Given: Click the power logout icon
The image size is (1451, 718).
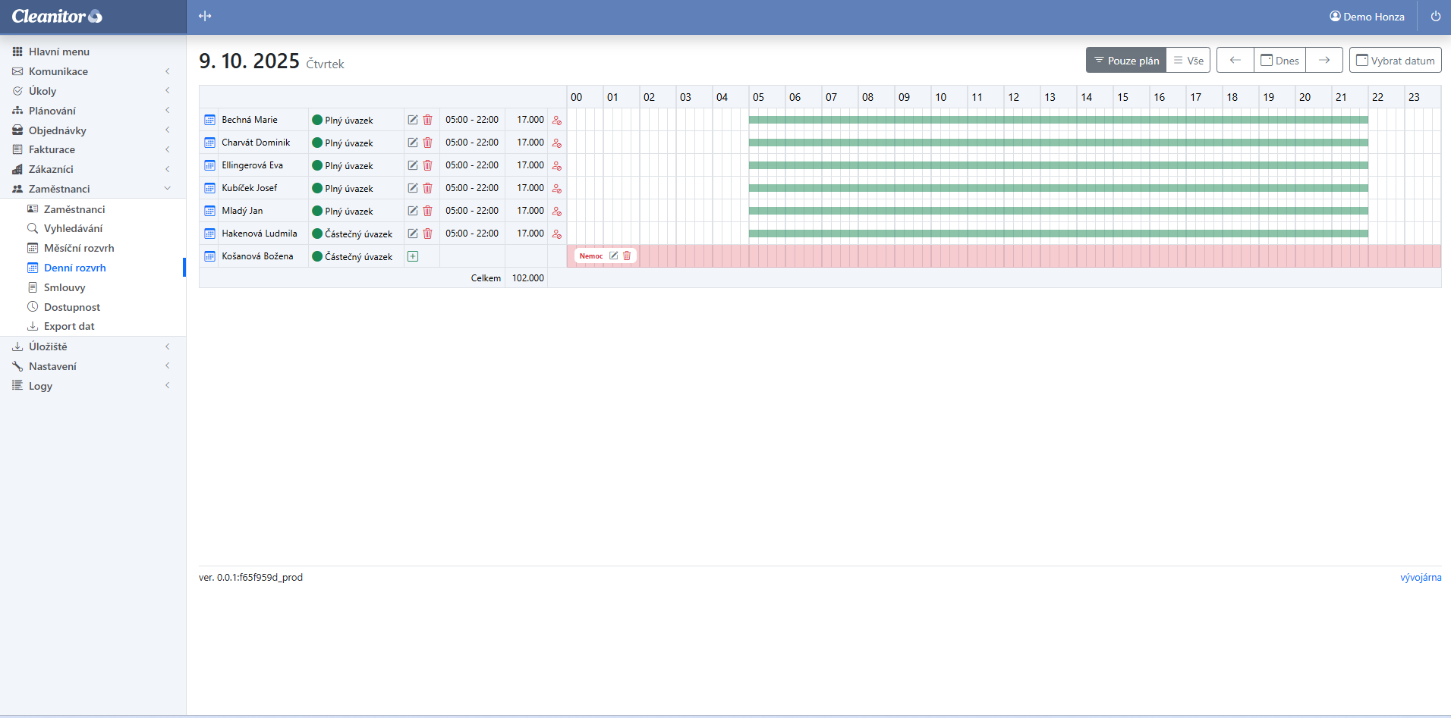Looking at the screenshot, I should pyautogui.click(x=1435, y=17).
